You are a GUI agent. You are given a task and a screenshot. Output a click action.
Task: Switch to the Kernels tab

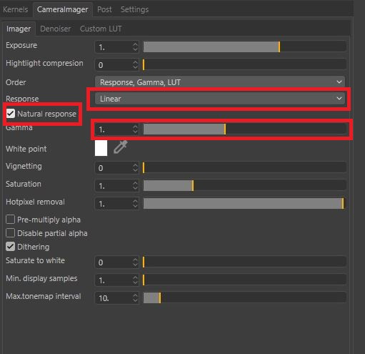[x=16, y=9]
